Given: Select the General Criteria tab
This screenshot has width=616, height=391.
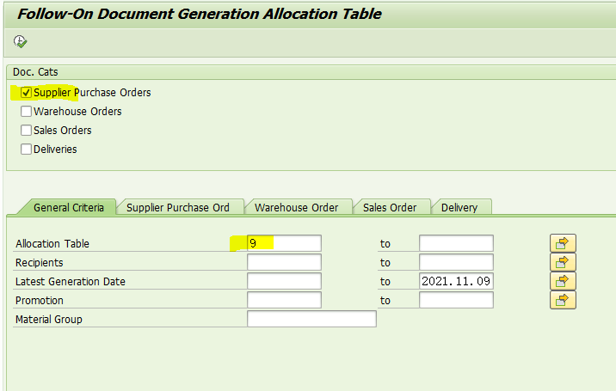Looking at the screenshot, I should click(x=69, y=207).
